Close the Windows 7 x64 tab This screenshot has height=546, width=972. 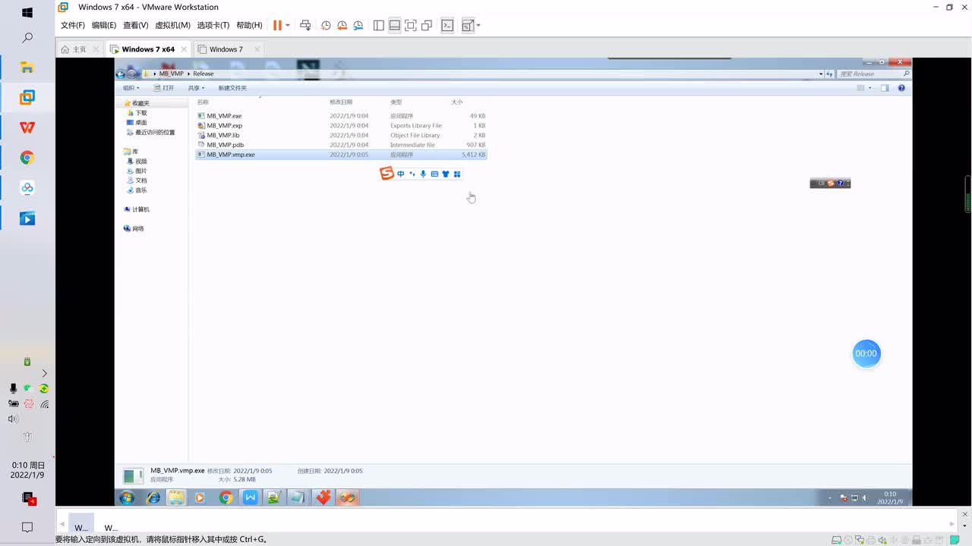[x=183, y=49]
